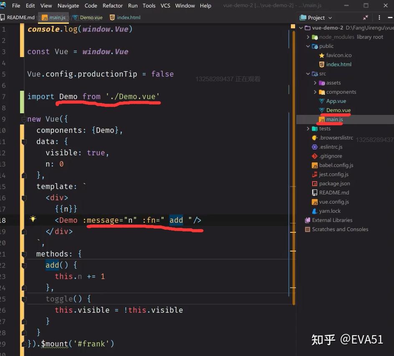Screen dimensions: 394x356
Task: Toggle the fold marker next to new Vue({
Action: [x=24, y=119]
